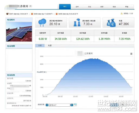Click the 04/08 clear sky weather icon
This screenshot has width=139, height=113.
coord(32,14)
